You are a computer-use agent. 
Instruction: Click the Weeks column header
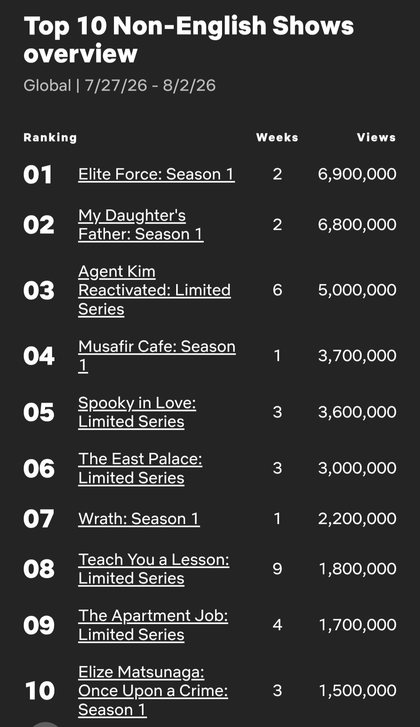(x=277, y=137)
